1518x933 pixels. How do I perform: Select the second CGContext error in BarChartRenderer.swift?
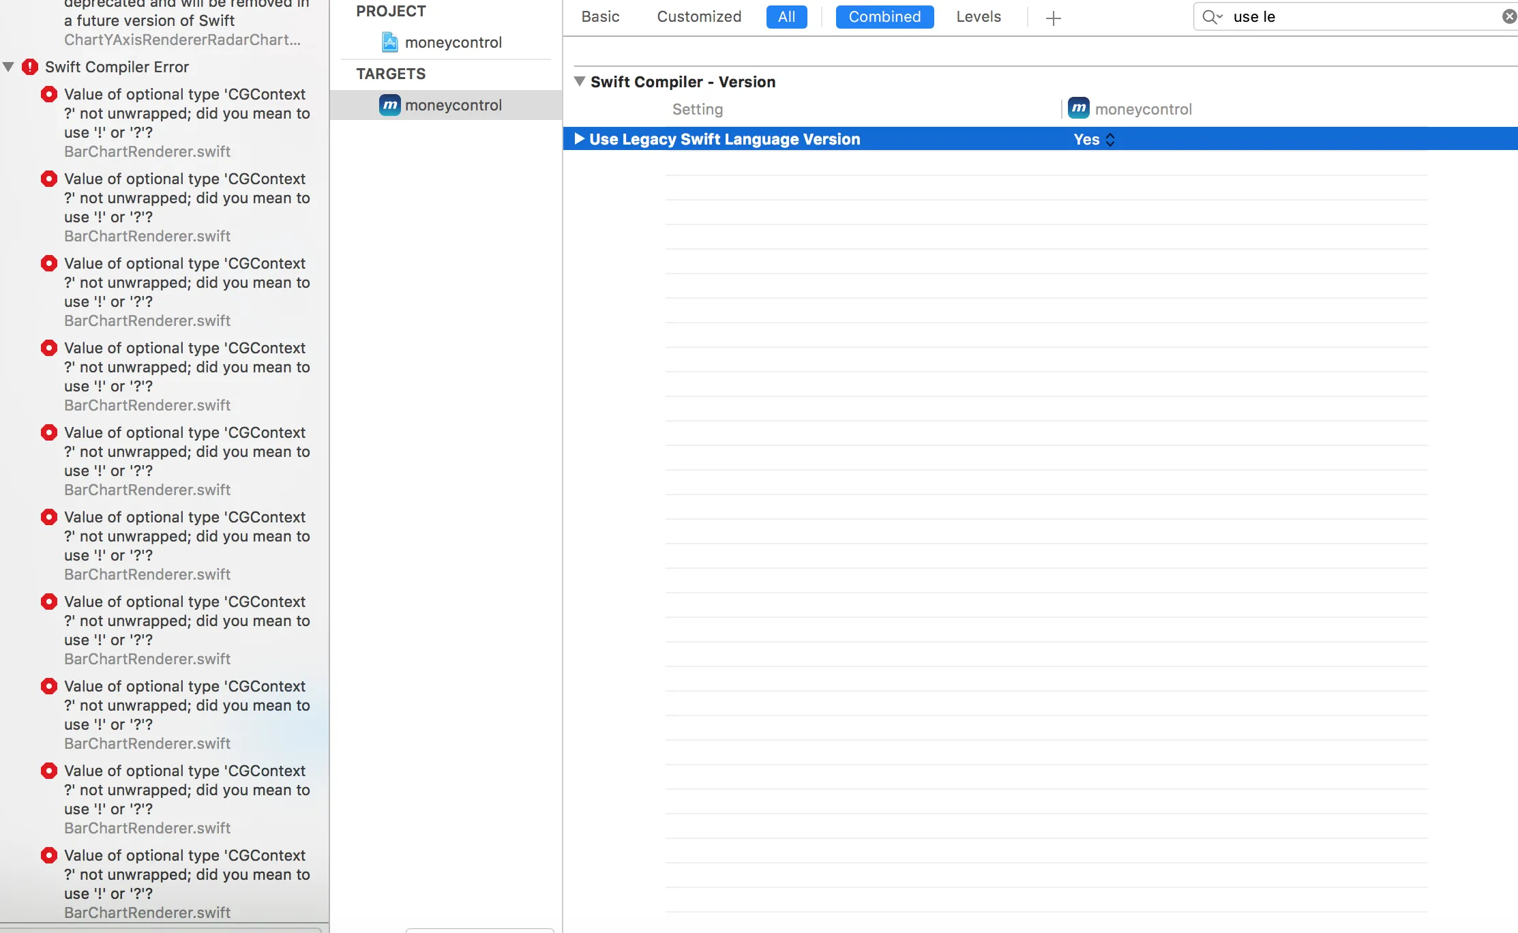tap(186, 198)
